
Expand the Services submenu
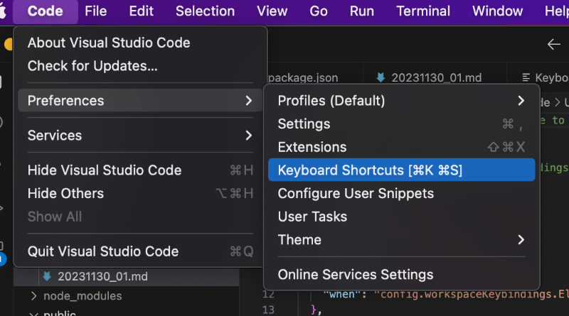click(248, 135)
